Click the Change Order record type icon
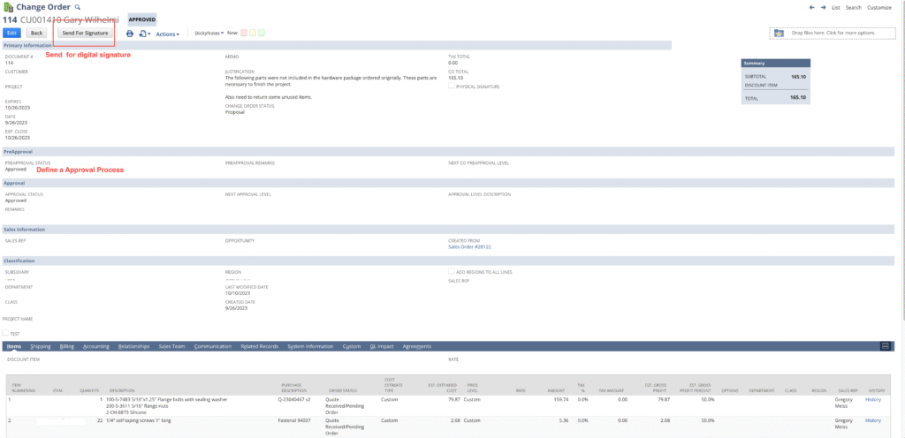The image size is (905, 438). click(9, 6)
